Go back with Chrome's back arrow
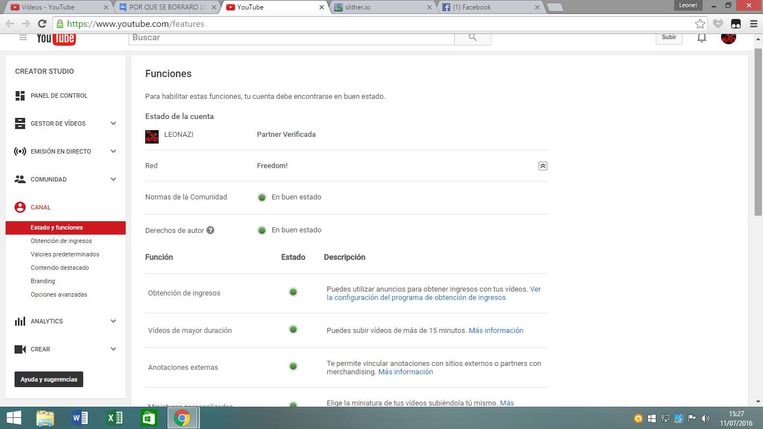The height and width of the screenshot is (429, 763). coord(9,23)
